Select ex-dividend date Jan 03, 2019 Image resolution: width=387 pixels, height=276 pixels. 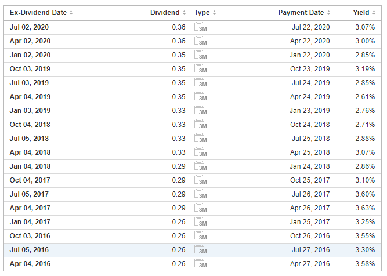pos(30,111)
